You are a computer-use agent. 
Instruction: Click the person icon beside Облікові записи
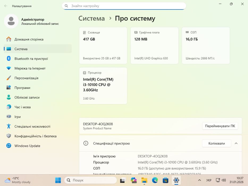pos(9,97)
